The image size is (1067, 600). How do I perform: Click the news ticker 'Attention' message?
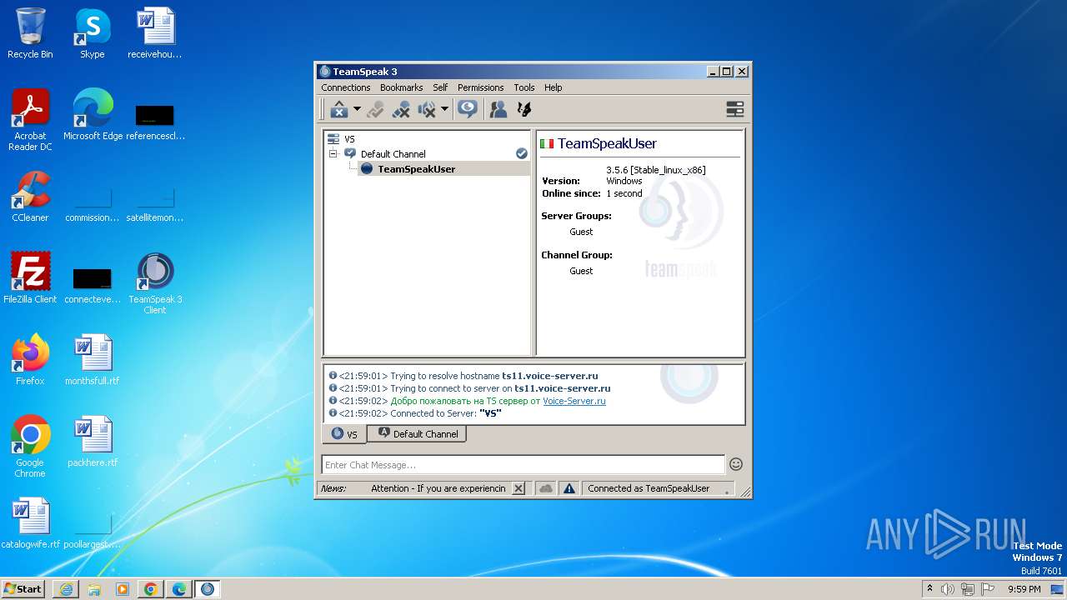(x=438, y=488)
